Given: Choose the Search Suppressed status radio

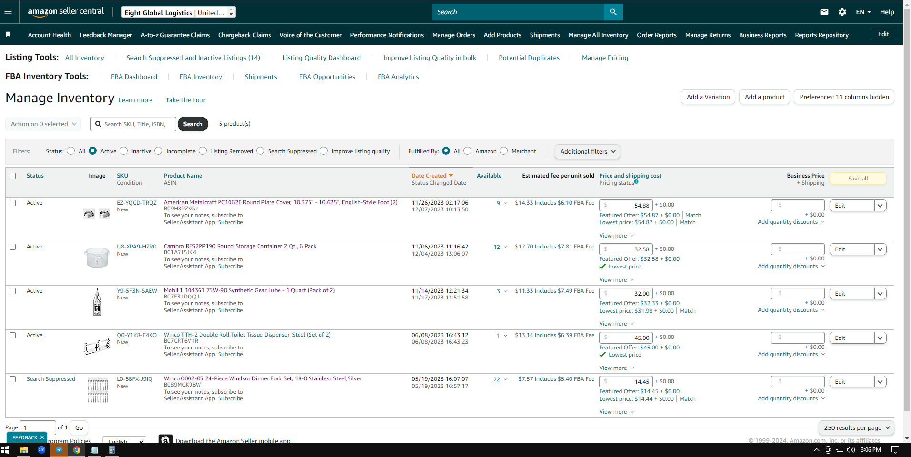Looking at the screenshot, I should coord(260,151).
